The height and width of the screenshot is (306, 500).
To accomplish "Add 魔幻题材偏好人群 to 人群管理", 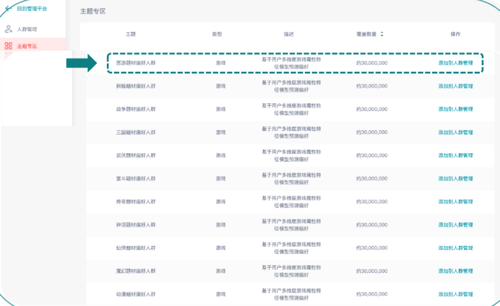I will pos(455,271).
